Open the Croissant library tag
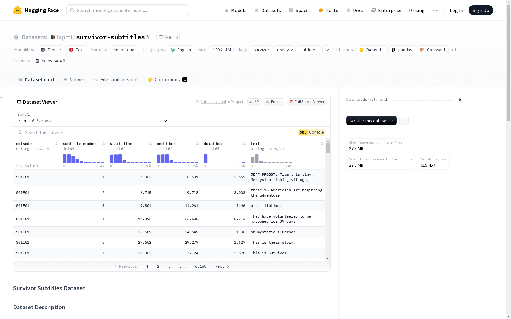The height and width of the screenshot is (319, 511). [x=433, y=50]
